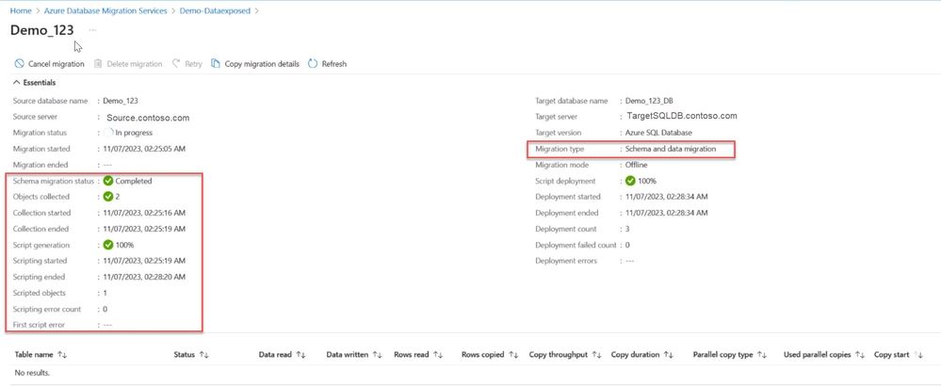Sort table by Used parallel copies
The height and width of the screenshot is (386, 941).
coord(860,355)
